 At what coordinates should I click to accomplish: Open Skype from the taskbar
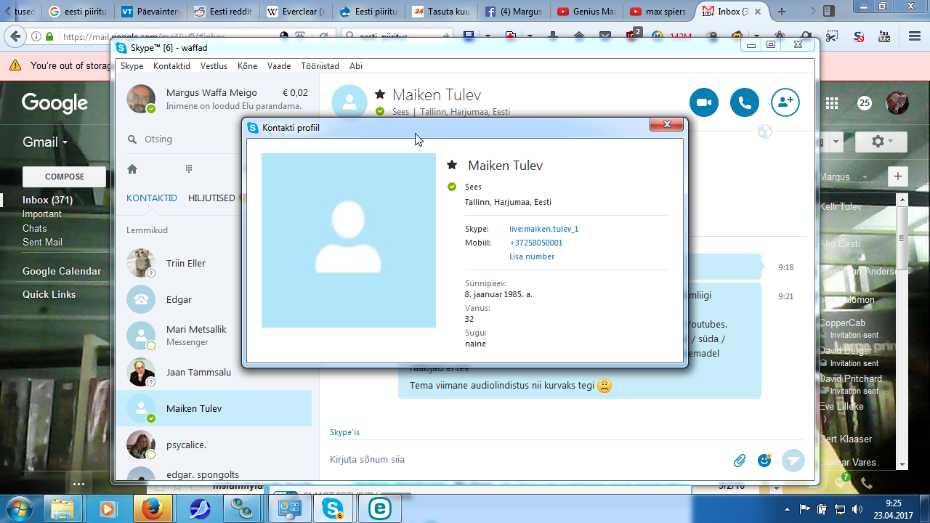[x=333, y=509]
